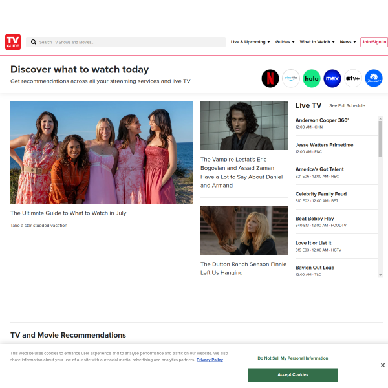The height and width of the screenshot is (388, 388).
Task: Click the Accept Cookies button
Action: click(x=293, y=375)
